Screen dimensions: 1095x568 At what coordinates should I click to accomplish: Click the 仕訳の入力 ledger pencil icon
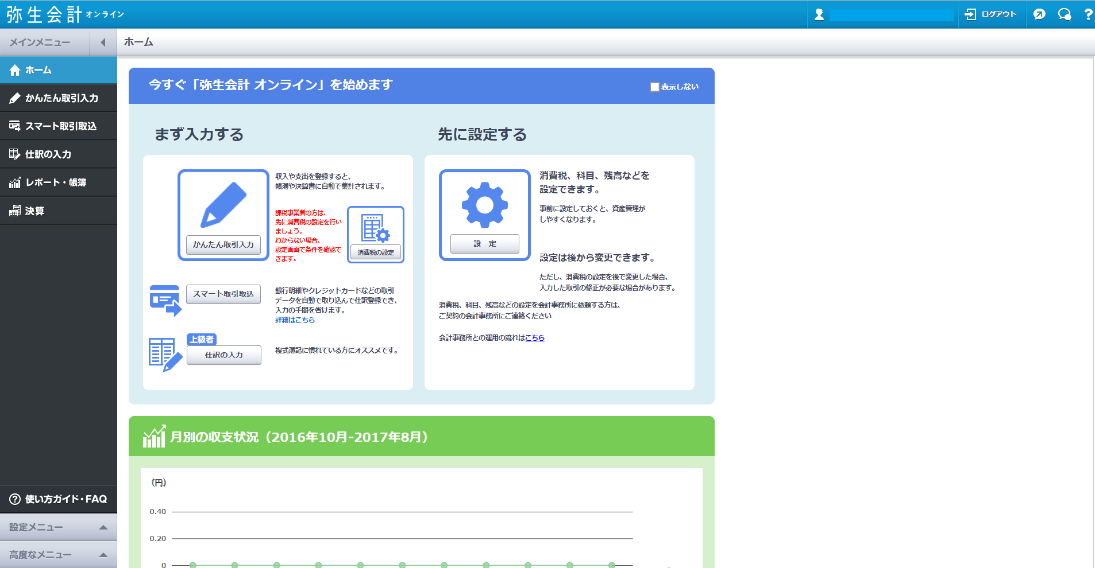165,355
